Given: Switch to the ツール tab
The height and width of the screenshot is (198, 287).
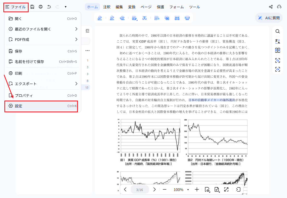Looking at the screenshot, I should coord(194,7).
